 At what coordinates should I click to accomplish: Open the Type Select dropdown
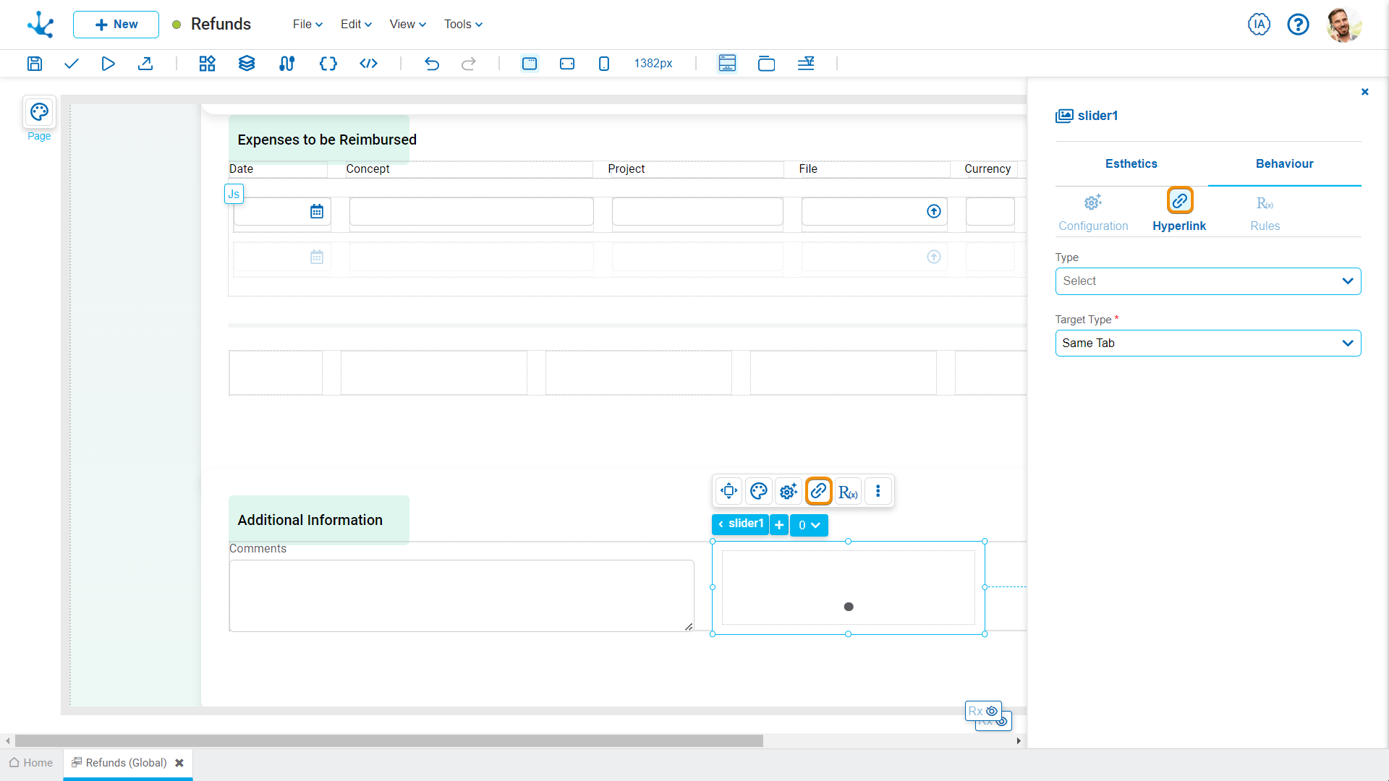1207,281
